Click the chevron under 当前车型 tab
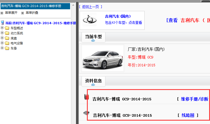Screen dimensions: 210x124 93,40
